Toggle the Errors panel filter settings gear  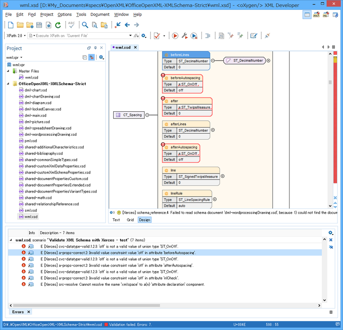330,232
